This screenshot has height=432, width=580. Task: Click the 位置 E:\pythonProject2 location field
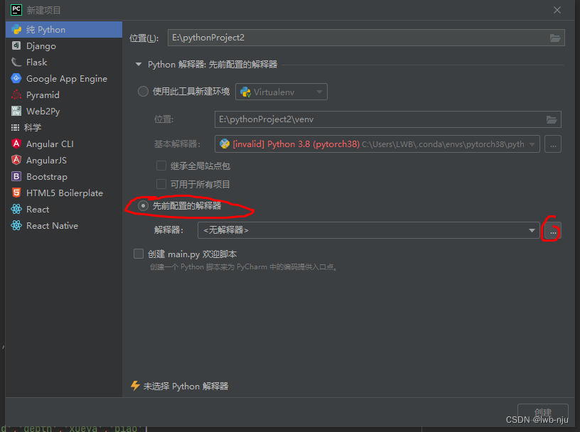pyautogui.click(x=366, y=38)
